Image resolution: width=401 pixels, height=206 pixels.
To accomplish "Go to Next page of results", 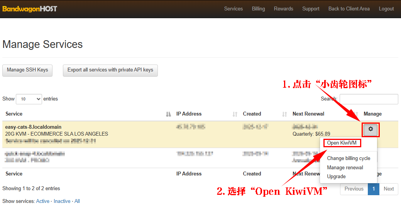I will (x=389, y=189).
